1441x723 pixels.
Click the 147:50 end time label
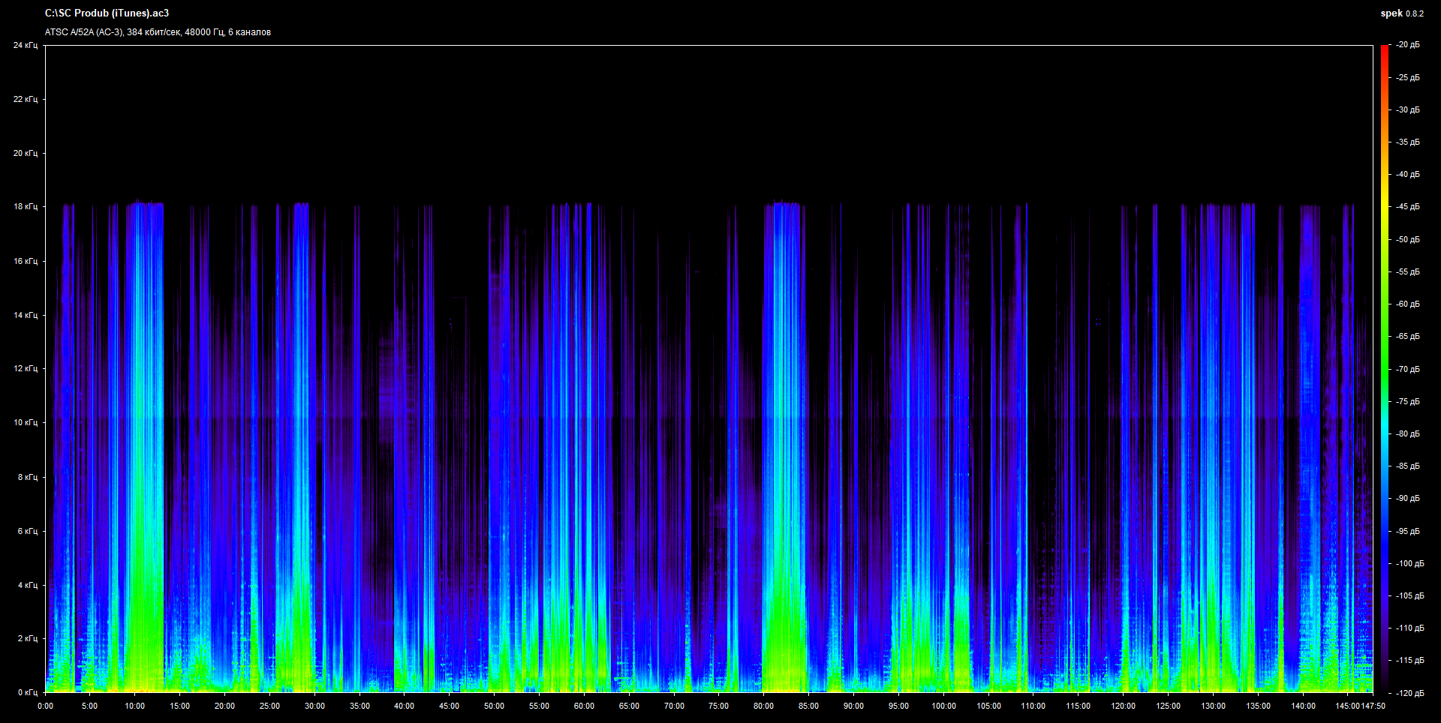(x=1373, y=706)
